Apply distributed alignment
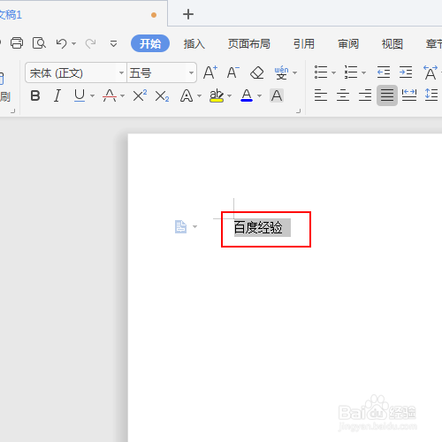The height and width of the screenshot is (442, 442). (409, 95)
